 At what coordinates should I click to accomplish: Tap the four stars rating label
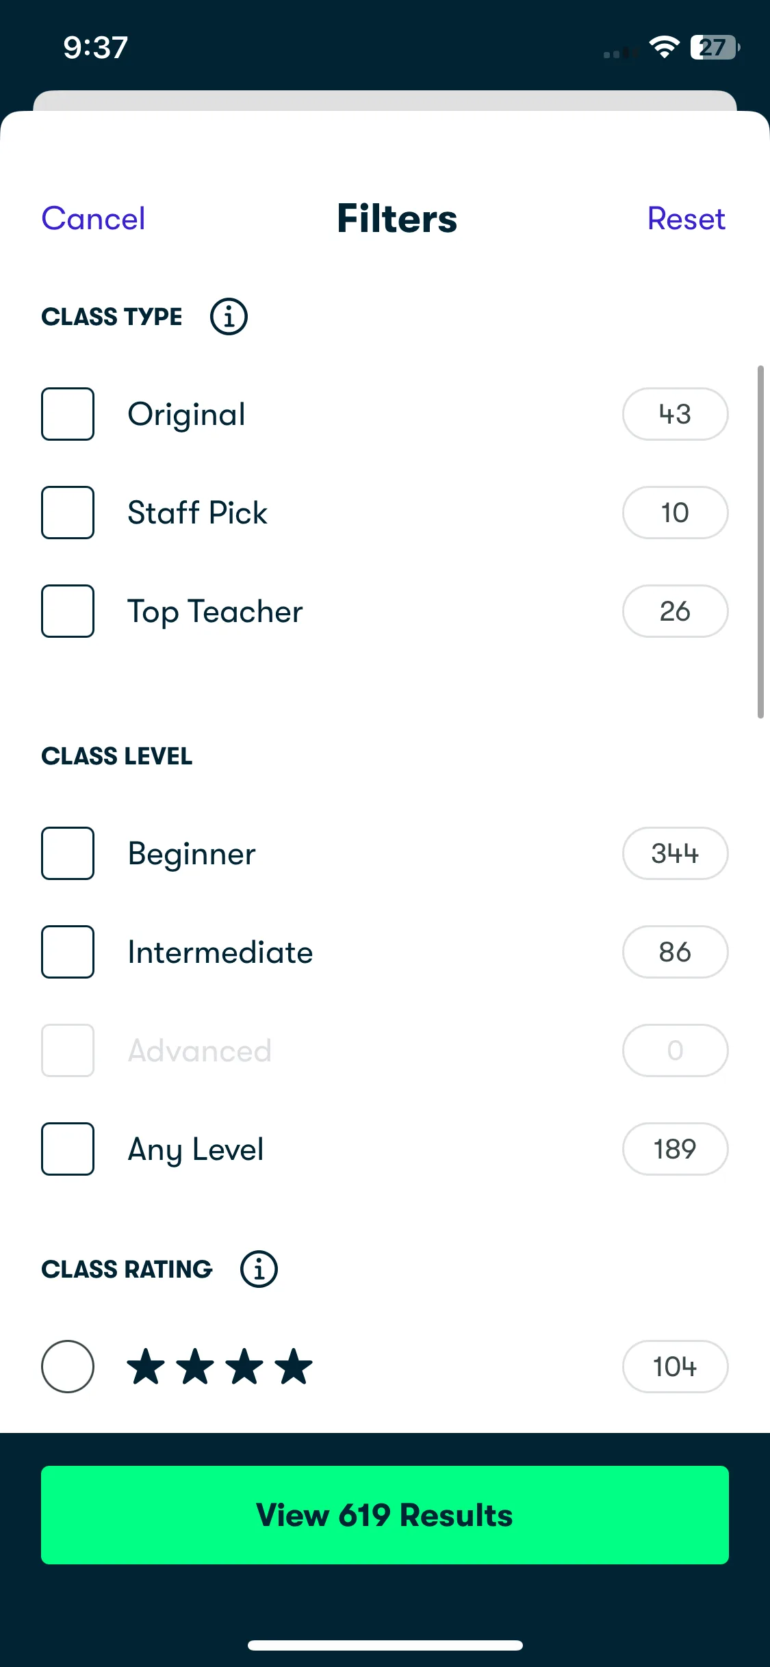pyautogui.click(x=220, y=1367)
